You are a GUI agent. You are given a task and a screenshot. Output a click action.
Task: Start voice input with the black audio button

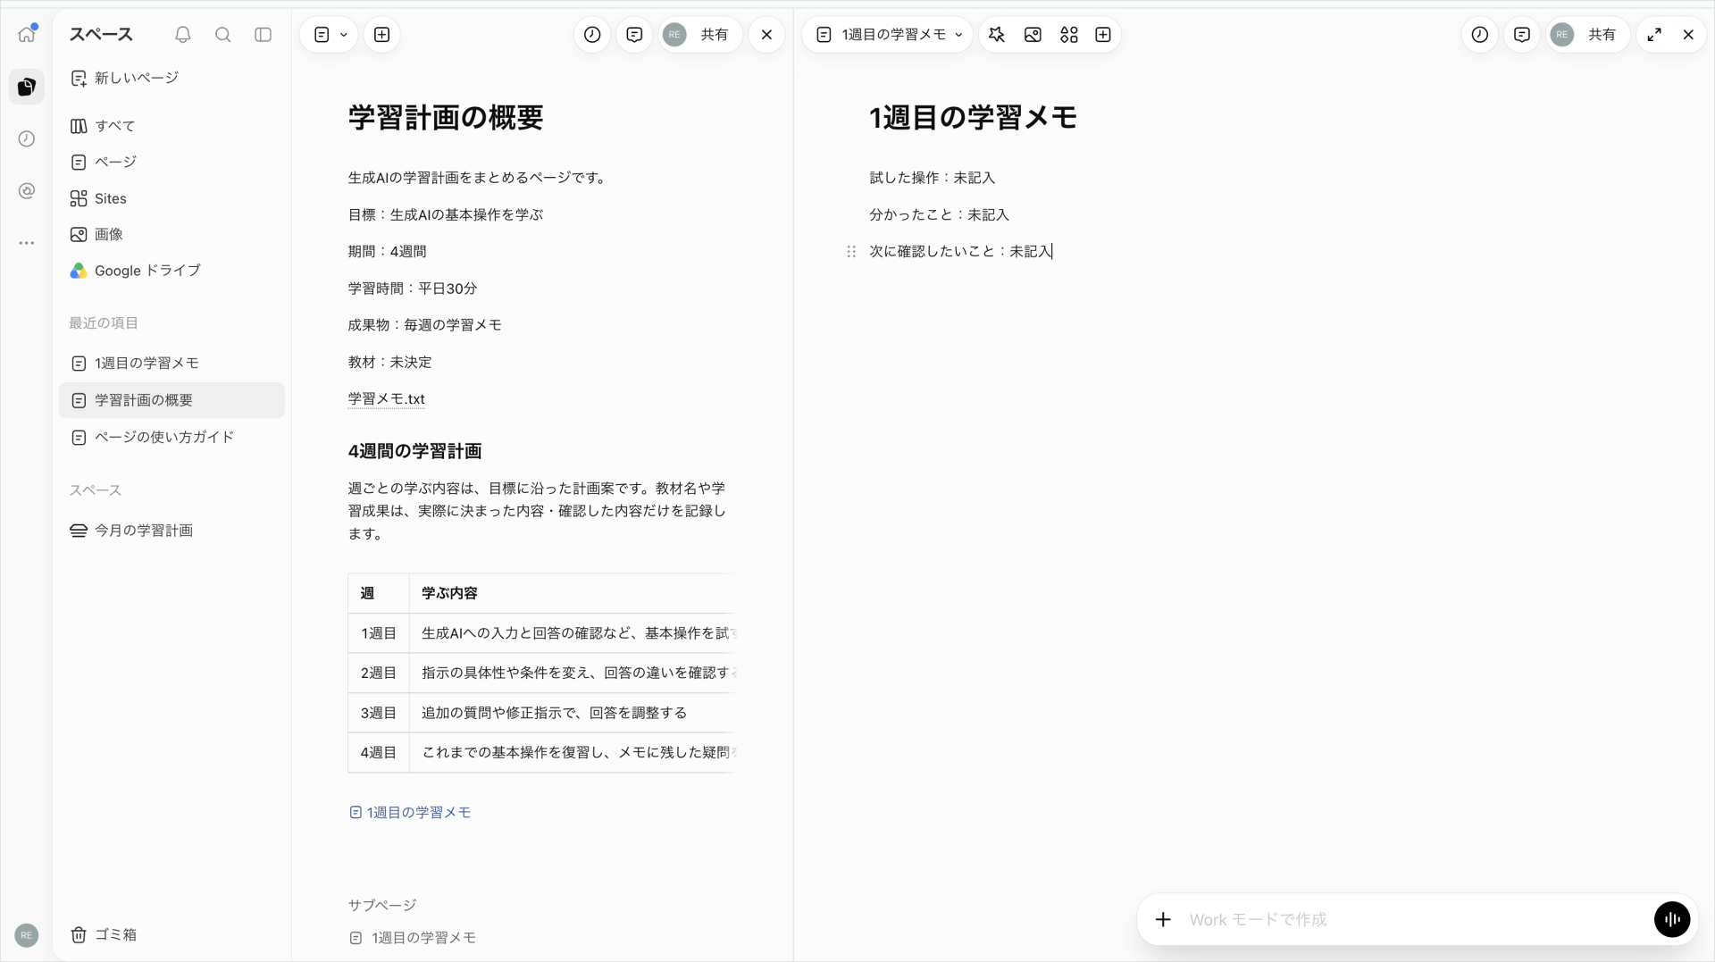(1671, 919)
